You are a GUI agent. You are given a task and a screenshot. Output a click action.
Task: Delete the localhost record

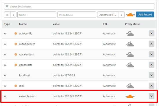coord(151,75)
